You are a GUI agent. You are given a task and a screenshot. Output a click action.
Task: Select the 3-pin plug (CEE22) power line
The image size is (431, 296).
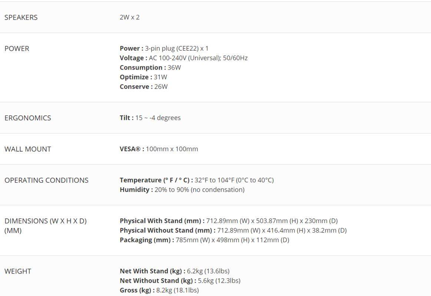click(x=164, y=48)
